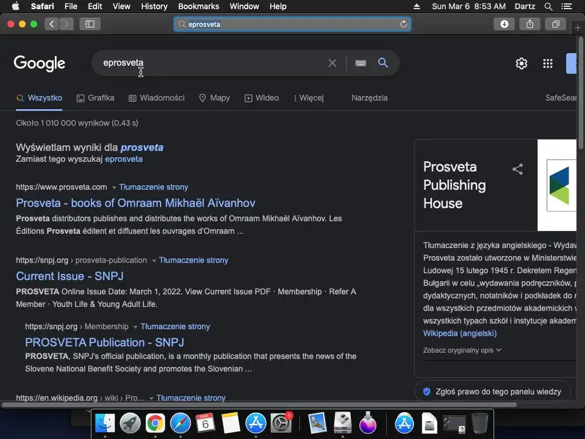
Task: Click the Safari address bar
Action: (292, 24)
